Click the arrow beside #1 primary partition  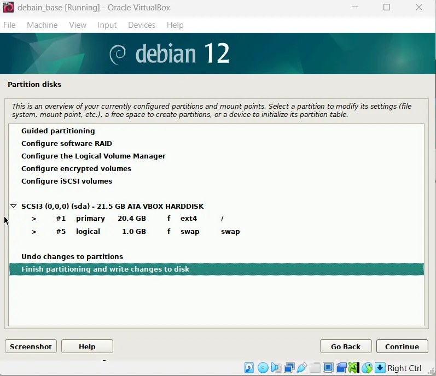(34, 219)
